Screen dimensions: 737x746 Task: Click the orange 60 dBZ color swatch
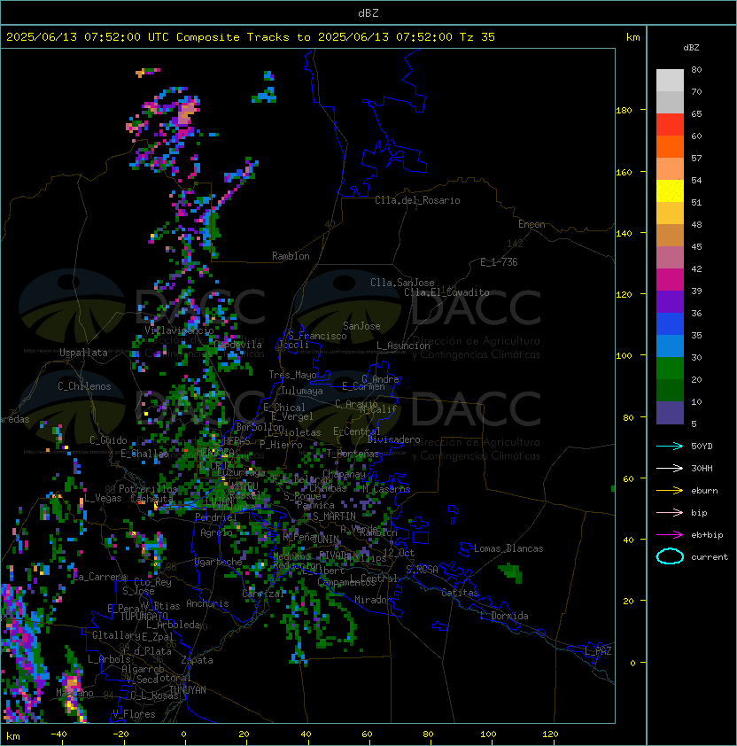(670, 146)
